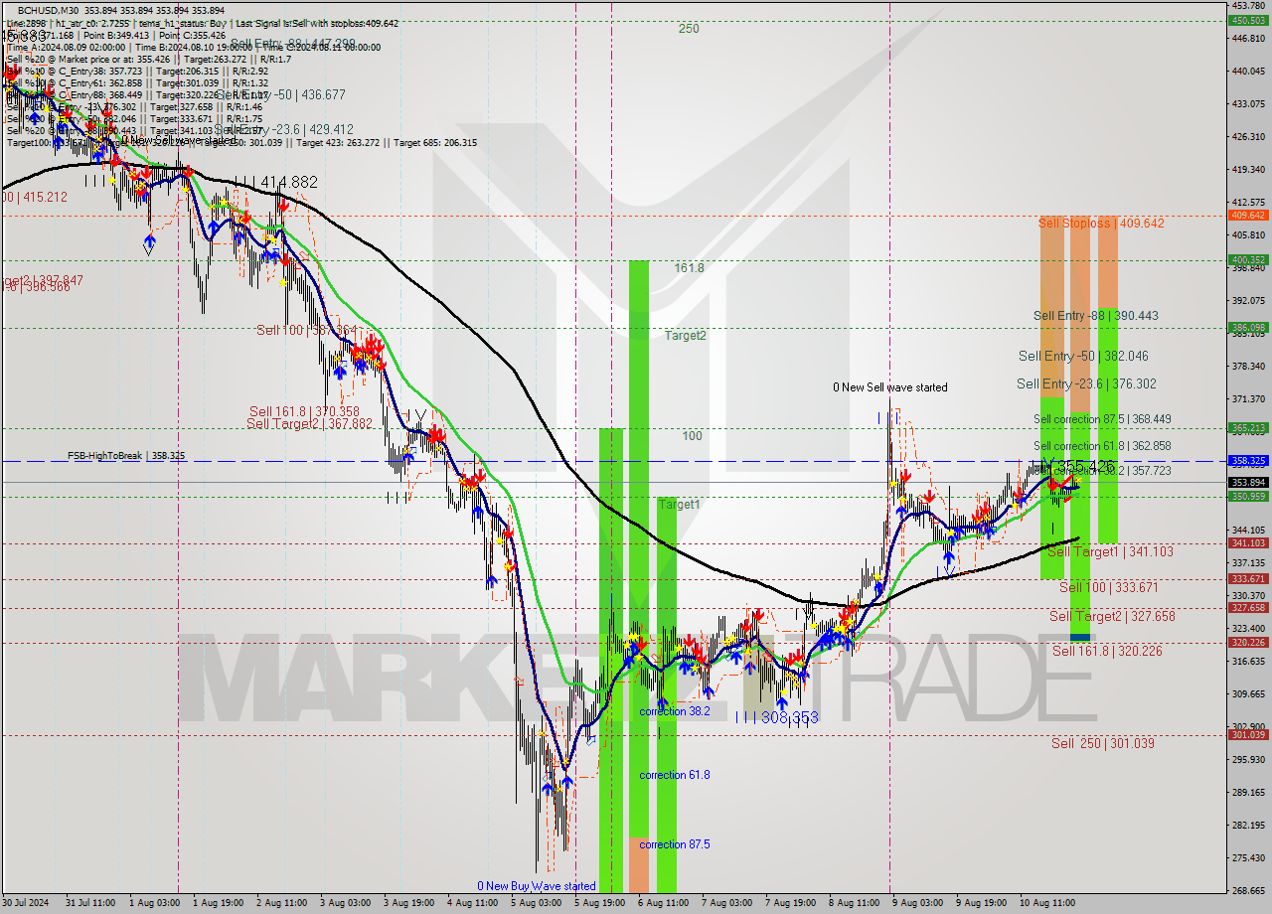Click the current price 353.894 tag
This screenshot has width=1272, height=914.
[x=1248, y=482]
